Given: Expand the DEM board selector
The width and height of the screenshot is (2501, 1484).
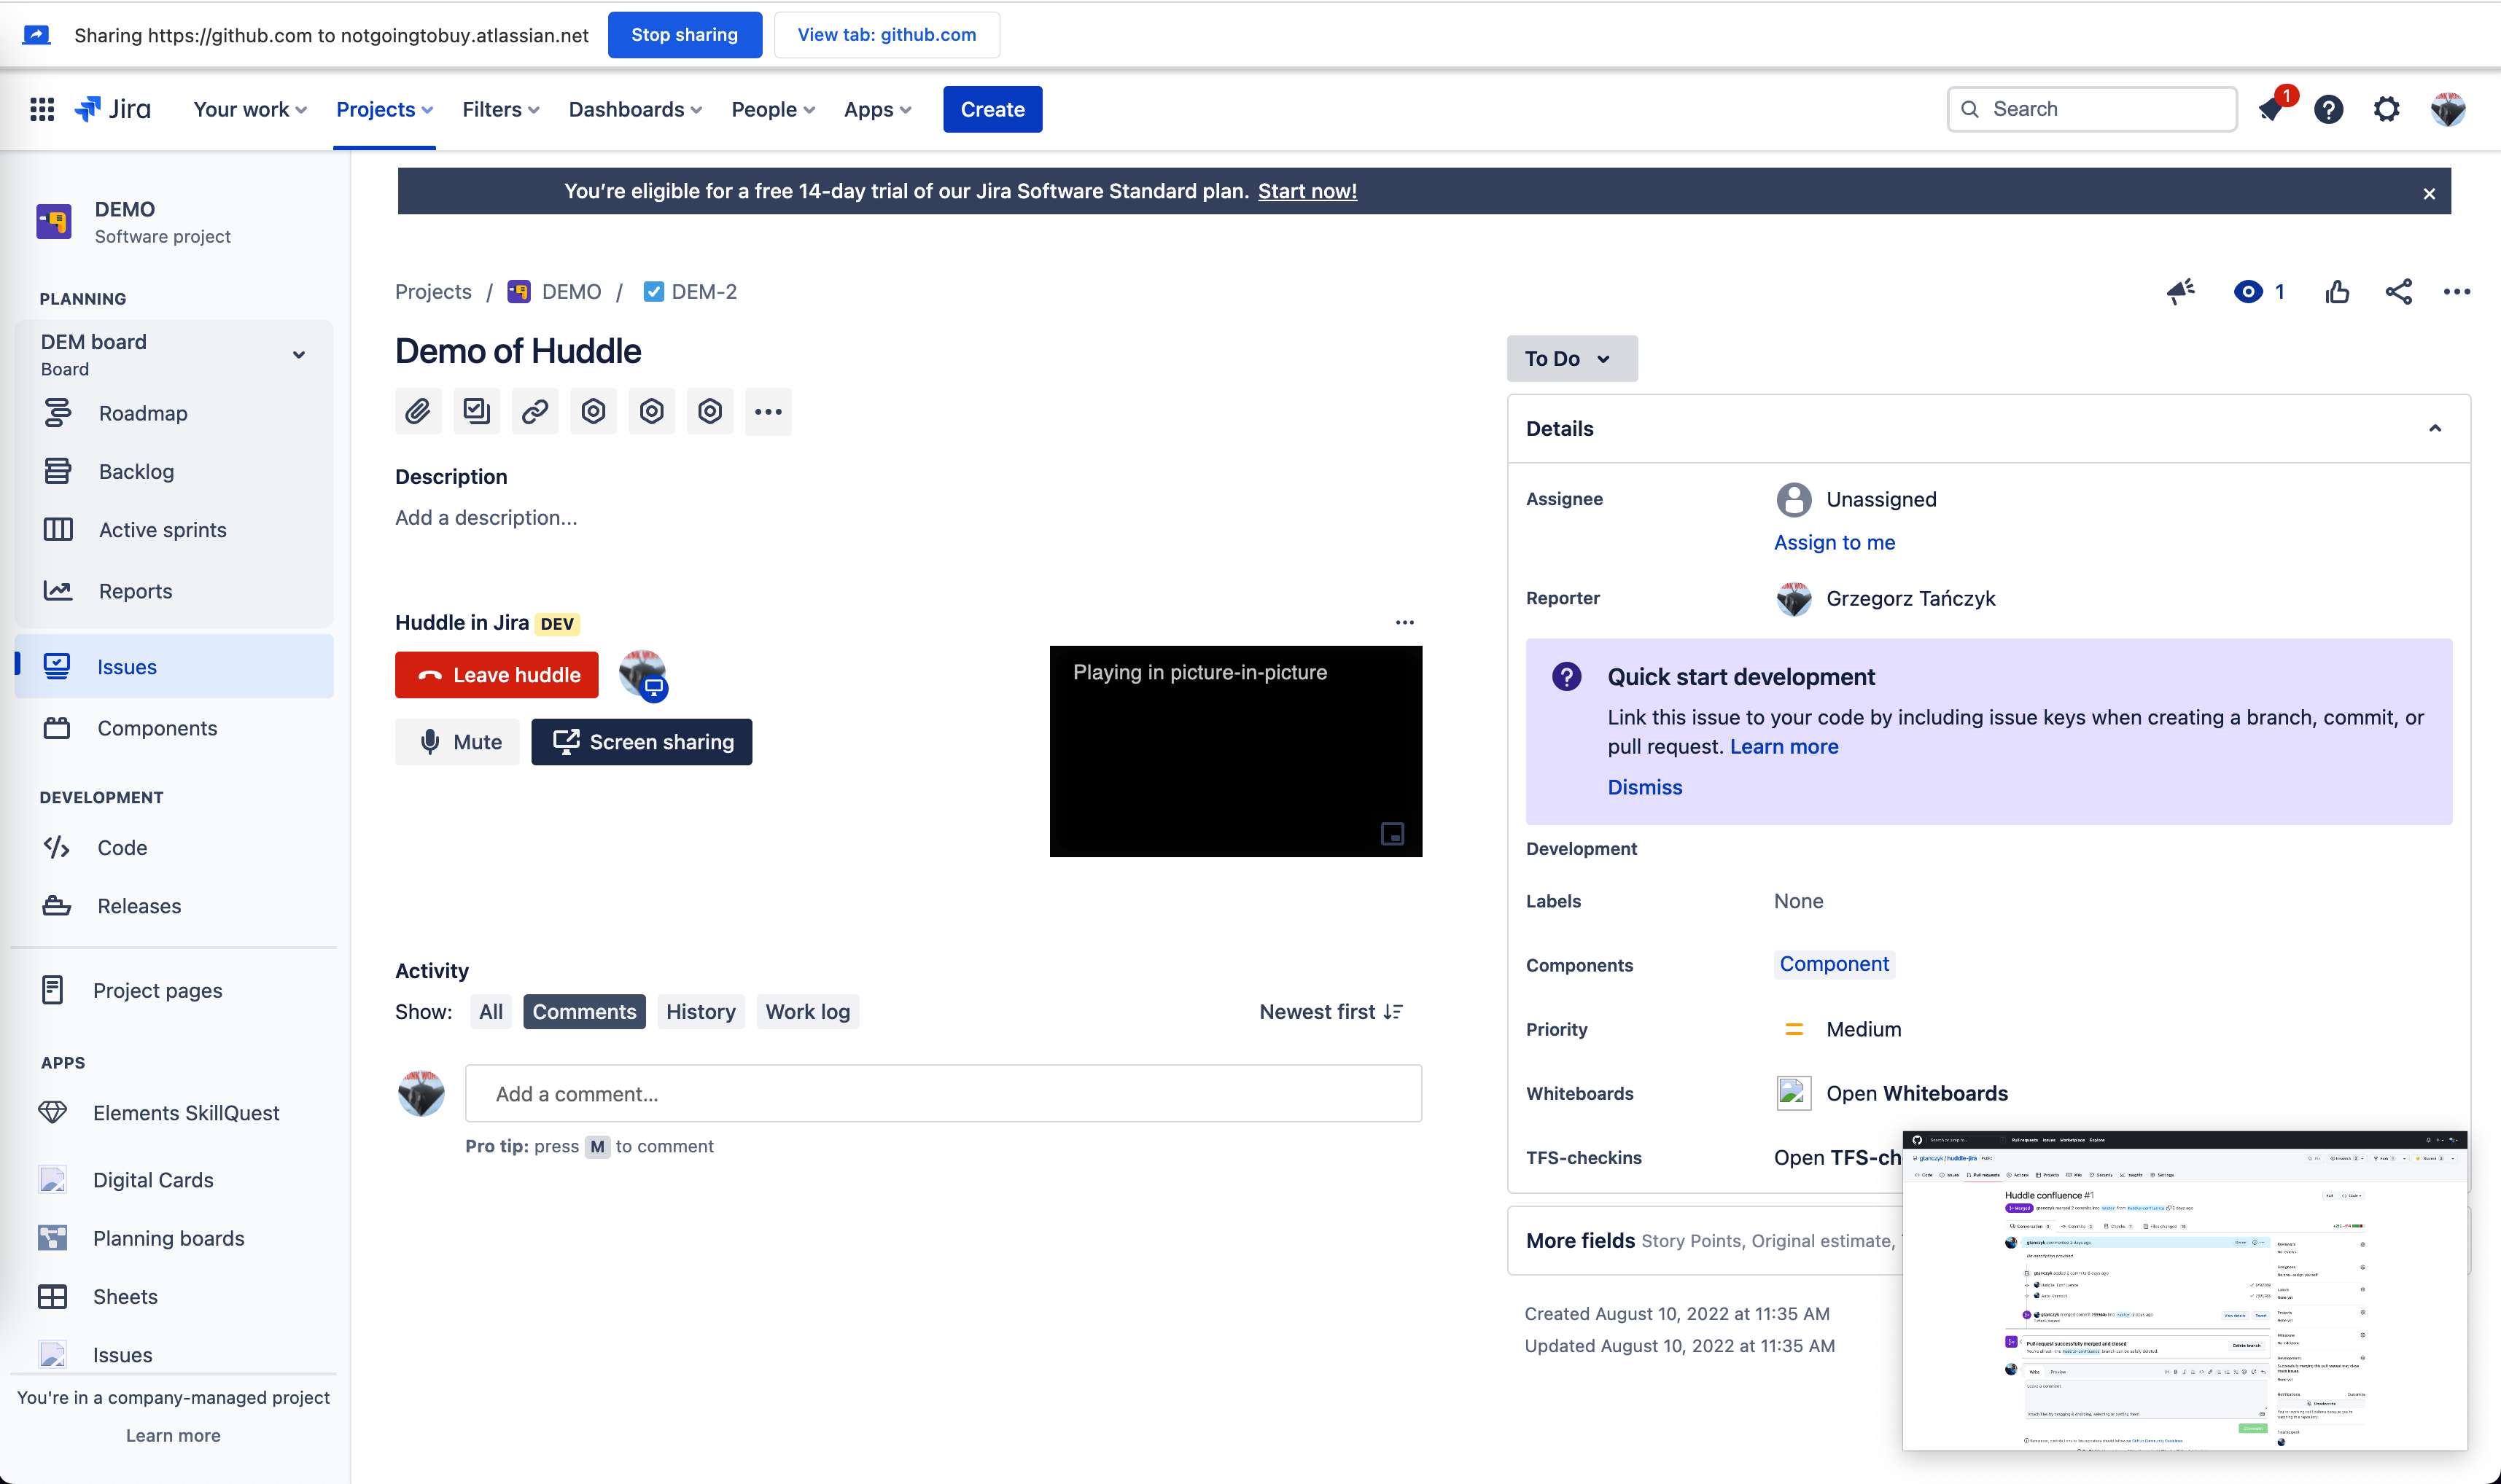Looking at the screenshot, I should (298, 355).
